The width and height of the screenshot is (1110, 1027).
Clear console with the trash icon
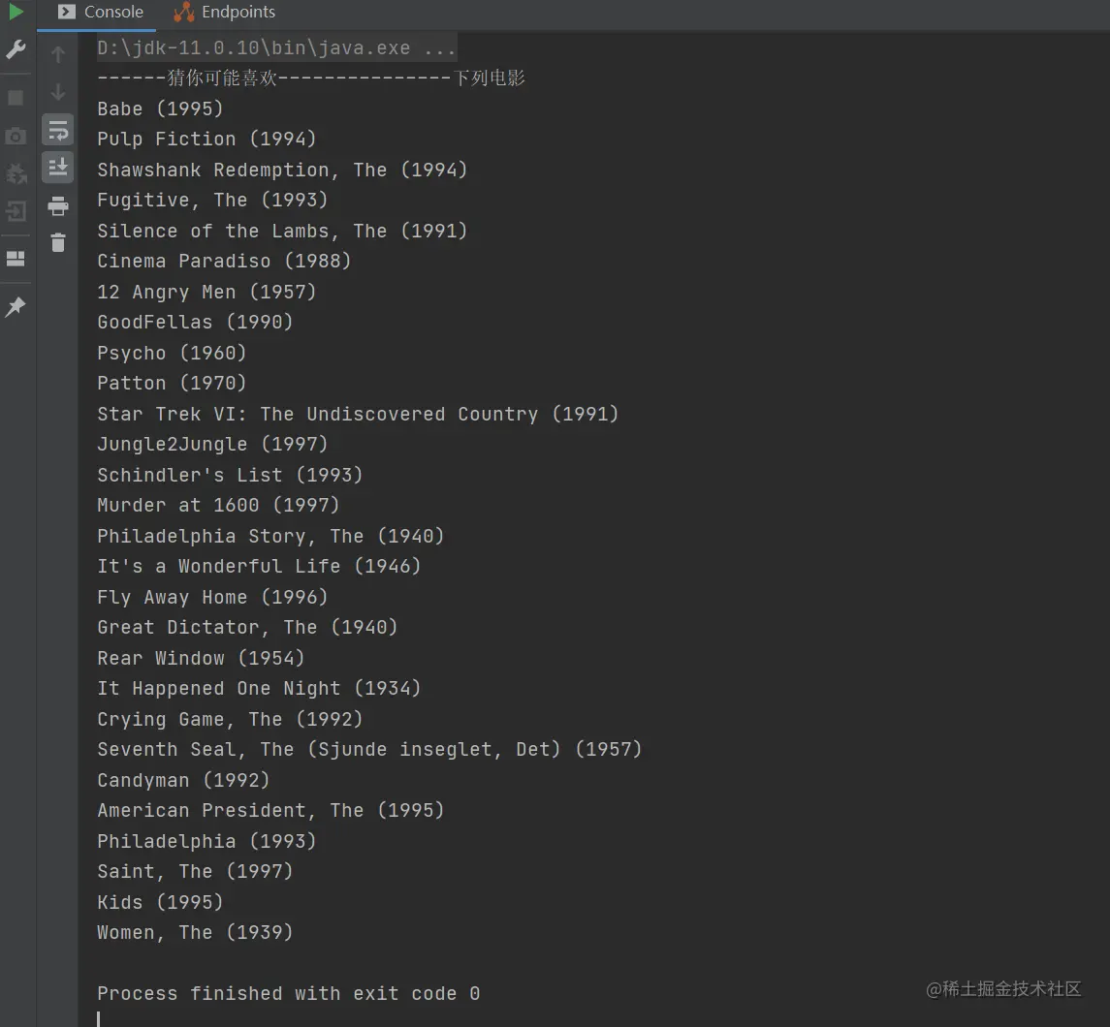(58, 242)
